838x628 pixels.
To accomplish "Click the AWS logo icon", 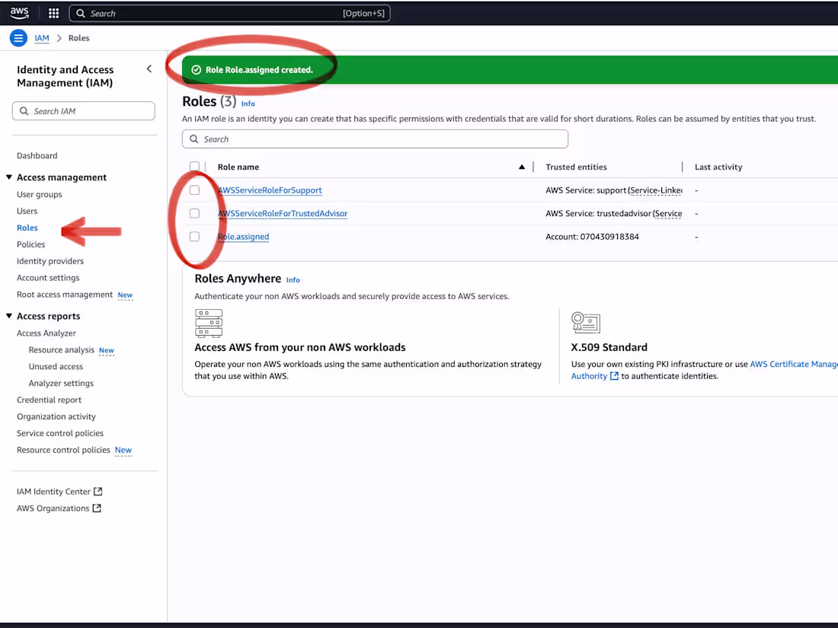I will pyautogui.click(x=19, y=12).
